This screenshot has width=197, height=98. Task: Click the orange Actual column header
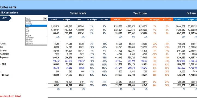pos(117,20)
